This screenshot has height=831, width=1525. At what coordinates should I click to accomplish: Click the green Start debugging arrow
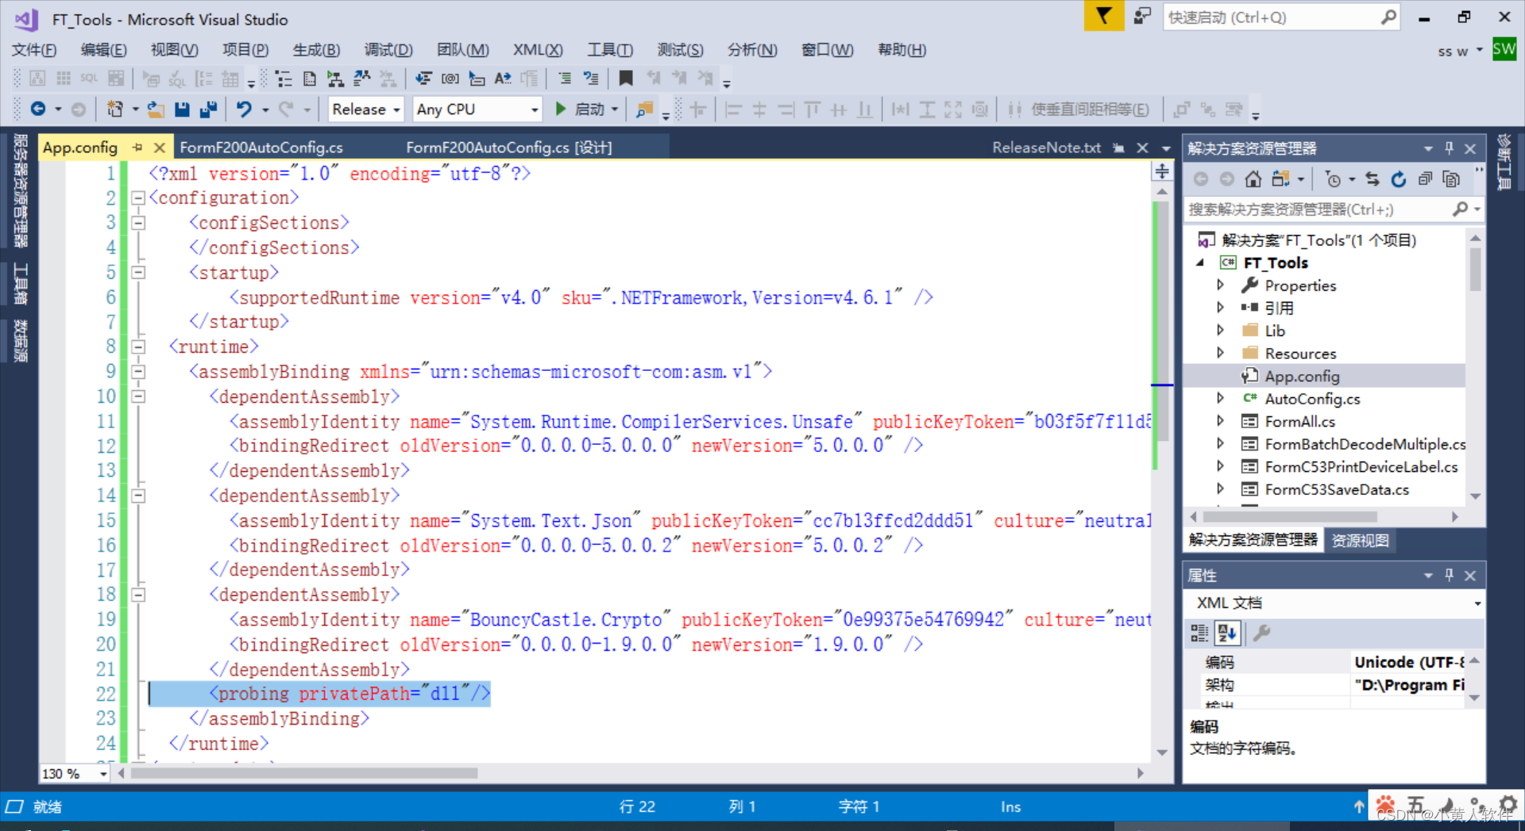[x=560, y=110]
